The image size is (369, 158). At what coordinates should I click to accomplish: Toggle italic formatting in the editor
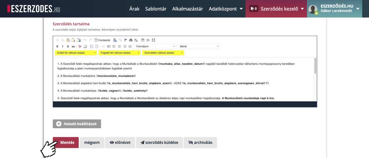[x=62, y=47]
